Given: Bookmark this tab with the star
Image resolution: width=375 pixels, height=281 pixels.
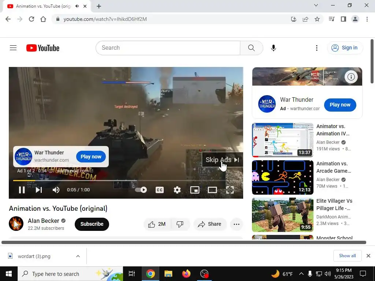Looking at the screenshot, I should pos(317,19).
